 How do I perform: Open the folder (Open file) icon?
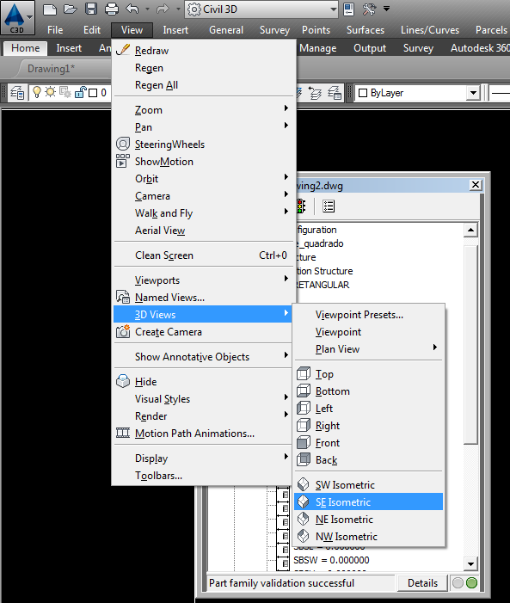click(x=70, y=9)
